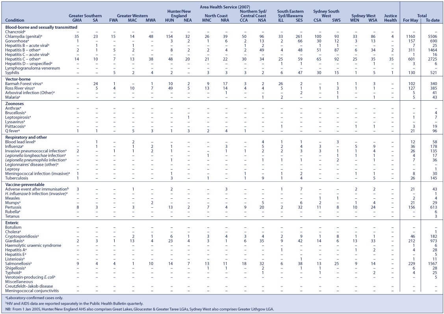The width and height of the screenshot is (444, 314).
Task: Select the "Tuberculosis" row label
Action: (17, 178)
